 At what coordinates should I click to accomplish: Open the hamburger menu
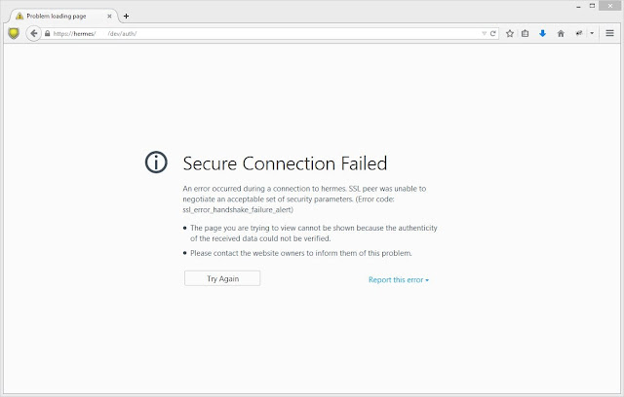[x=610, y=32]
